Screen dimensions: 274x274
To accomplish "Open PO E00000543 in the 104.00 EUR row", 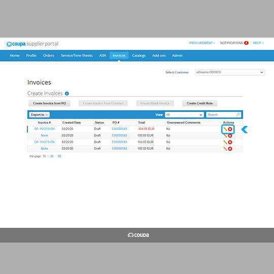I will [x=120, y=142].
